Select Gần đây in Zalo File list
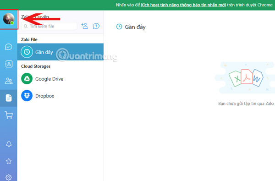This screenshot has height=181, width=275. point(60,52)
